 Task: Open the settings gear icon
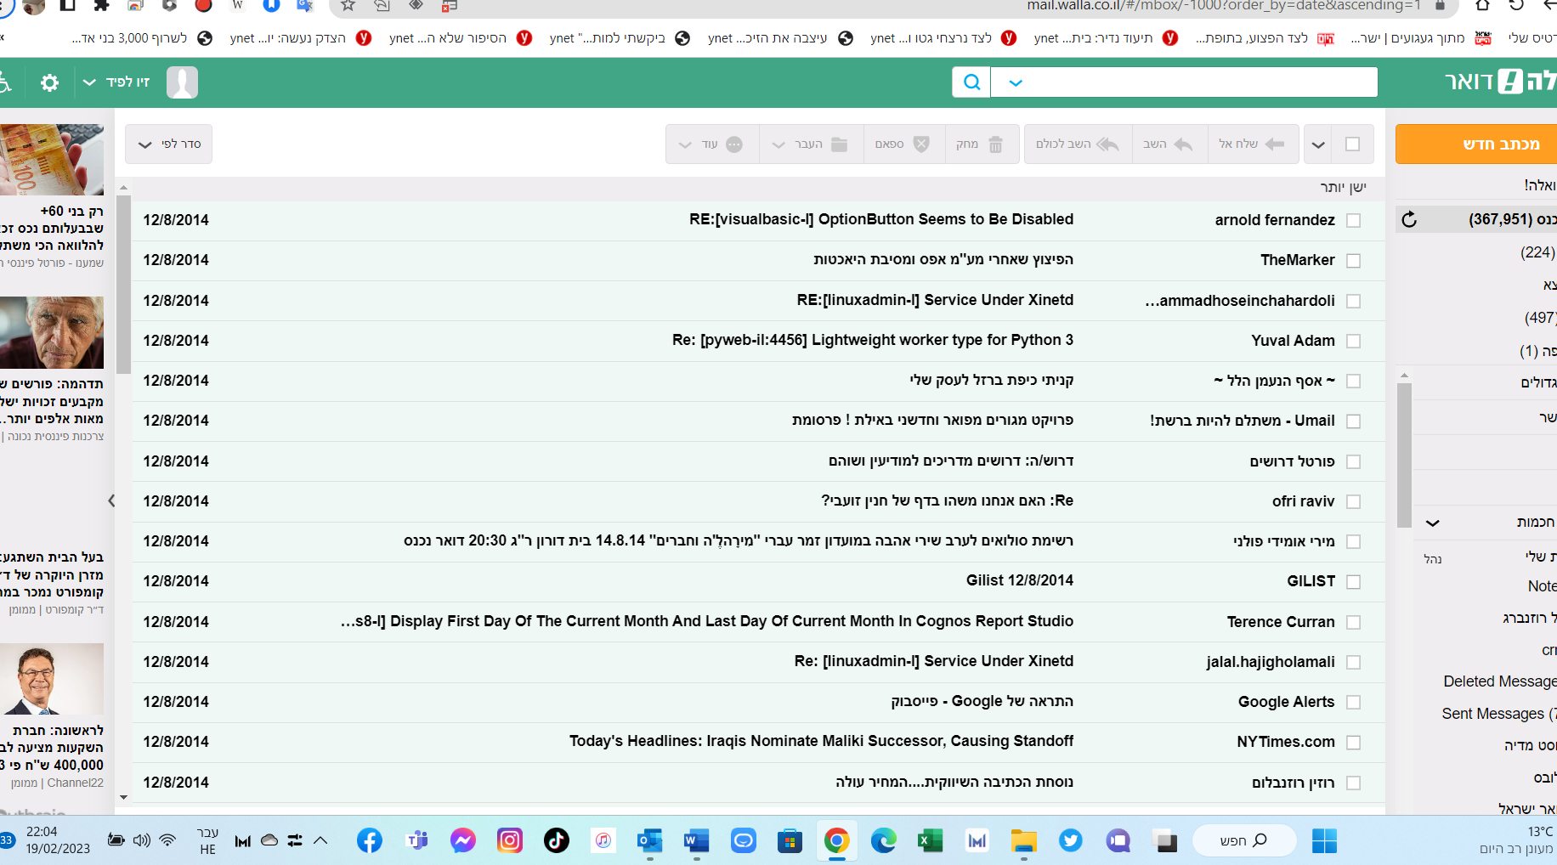pos(50,82)
